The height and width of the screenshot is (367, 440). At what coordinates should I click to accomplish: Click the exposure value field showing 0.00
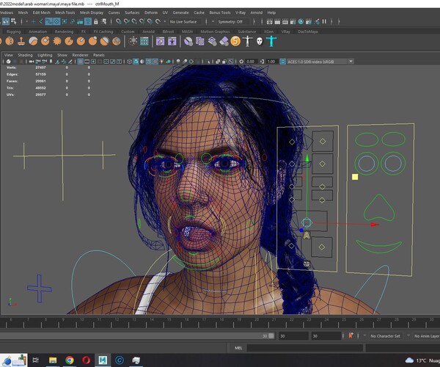click(x=251, y=62)
